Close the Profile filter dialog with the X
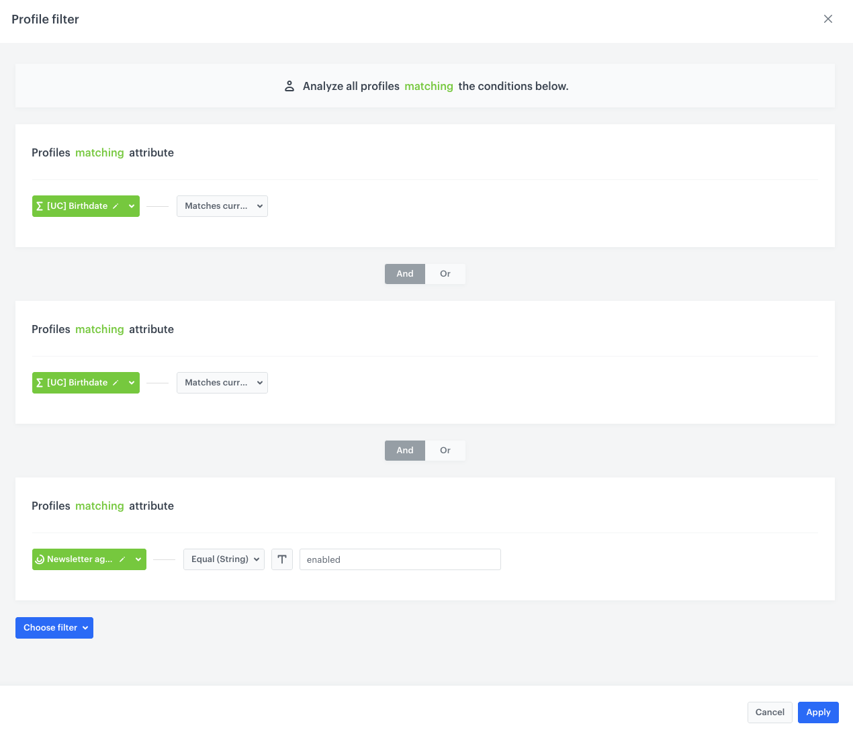This screenshot has width=853, height=736. click(x=828, y=19)
